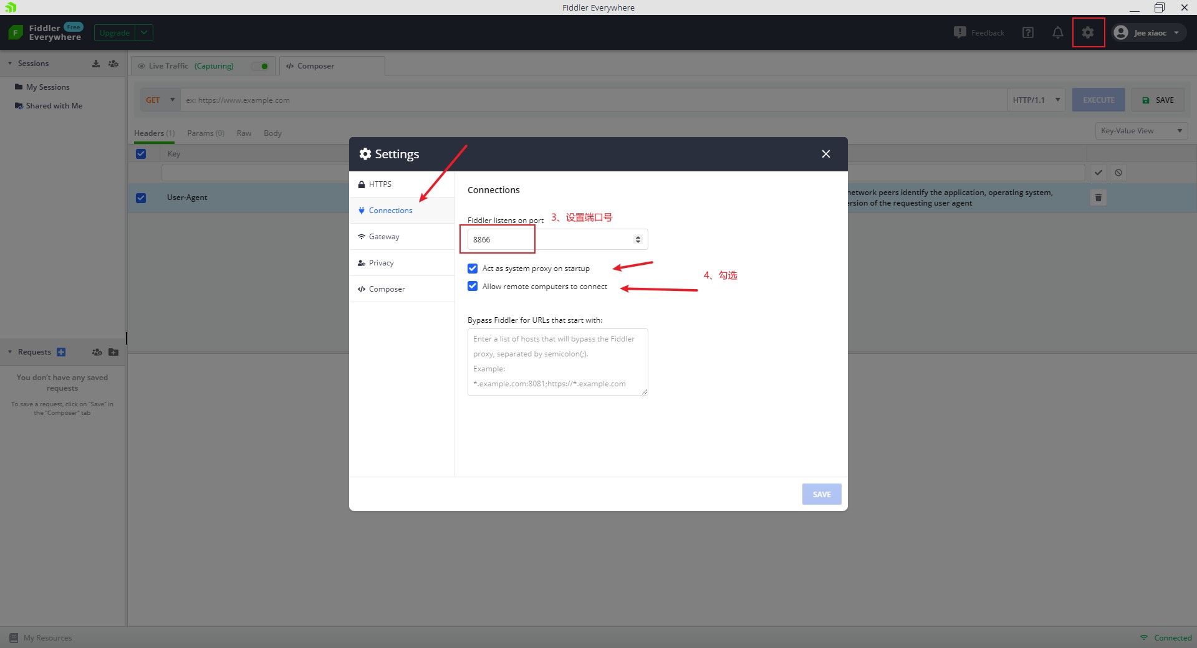Open the Headers (1) tab
The width and height of the screenshot is (1197, 648).
point(154,133)
